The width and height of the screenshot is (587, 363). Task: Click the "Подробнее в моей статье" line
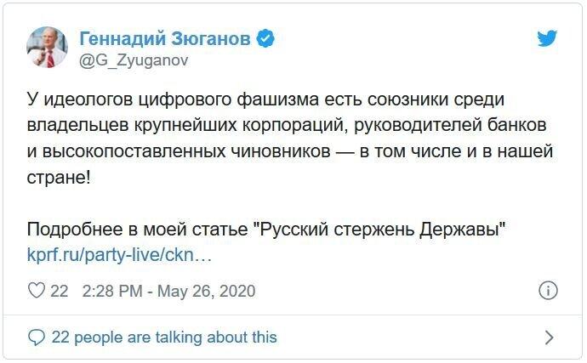pos(136,230)
